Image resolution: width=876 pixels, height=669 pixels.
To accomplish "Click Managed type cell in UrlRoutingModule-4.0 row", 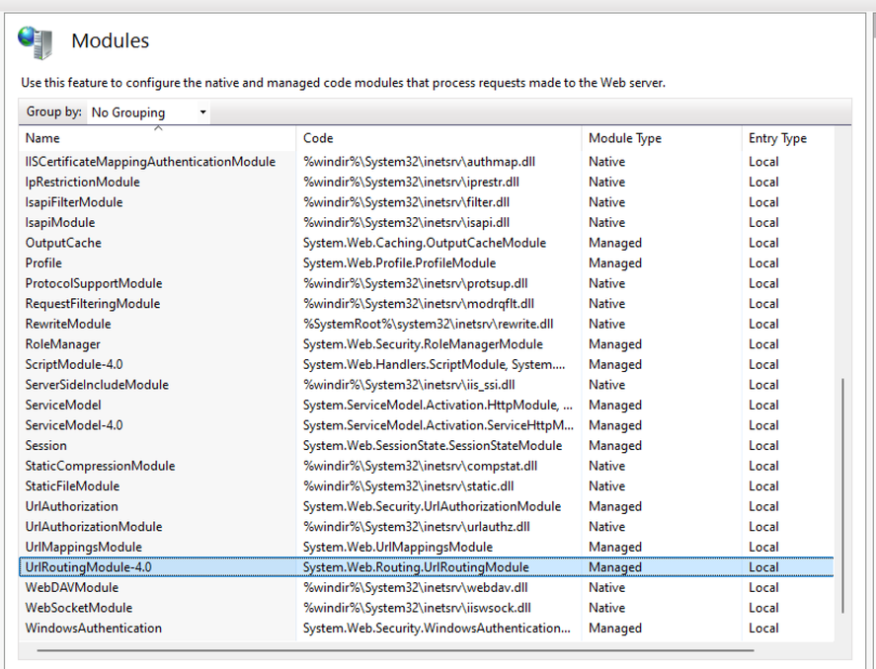I will (x=615, y=567).
